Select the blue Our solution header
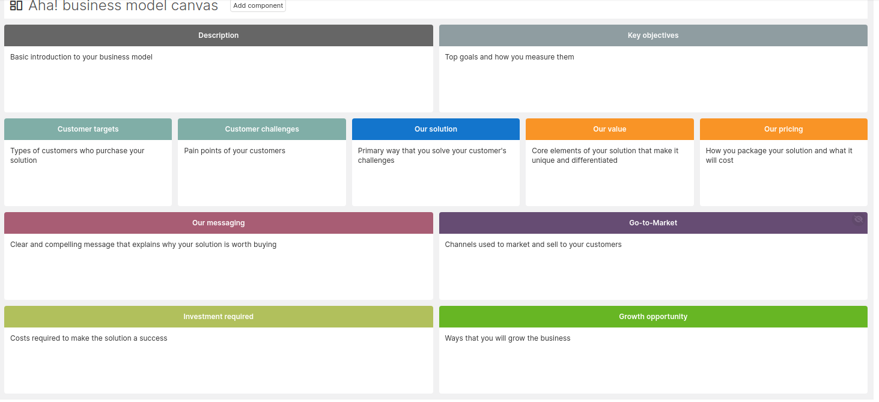879x402 pixels. (436, 129)
